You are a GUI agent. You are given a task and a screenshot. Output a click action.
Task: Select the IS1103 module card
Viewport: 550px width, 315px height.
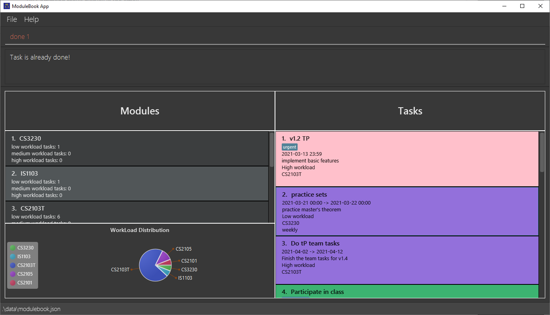click(x=137, y=184)
